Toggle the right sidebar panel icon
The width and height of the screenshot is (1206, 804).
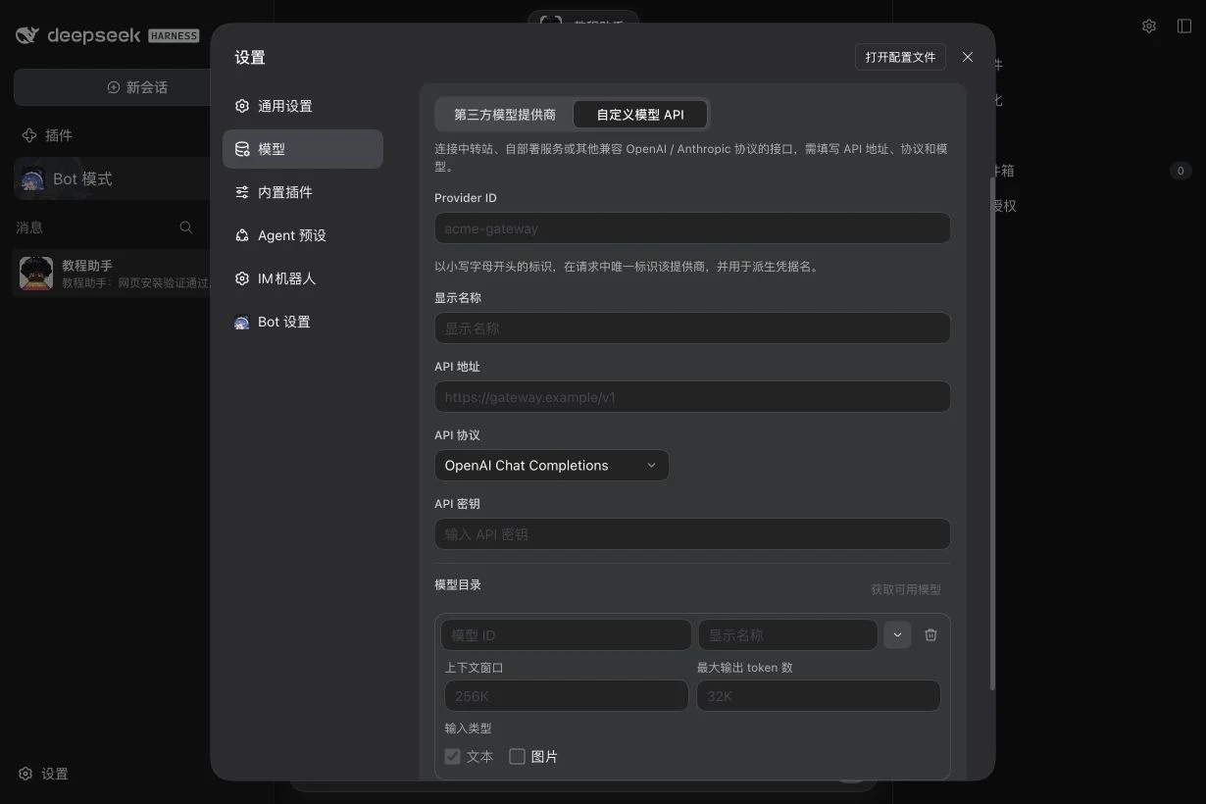1184,26
